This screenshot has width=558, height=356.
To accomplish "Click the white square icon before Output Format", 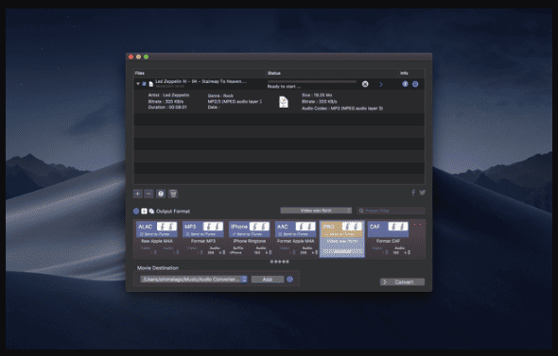I will click(x=144, y=211).
